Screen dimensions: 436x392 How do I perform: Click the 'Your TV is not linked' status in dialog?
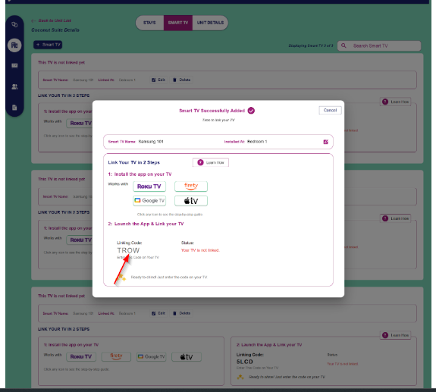200,250
